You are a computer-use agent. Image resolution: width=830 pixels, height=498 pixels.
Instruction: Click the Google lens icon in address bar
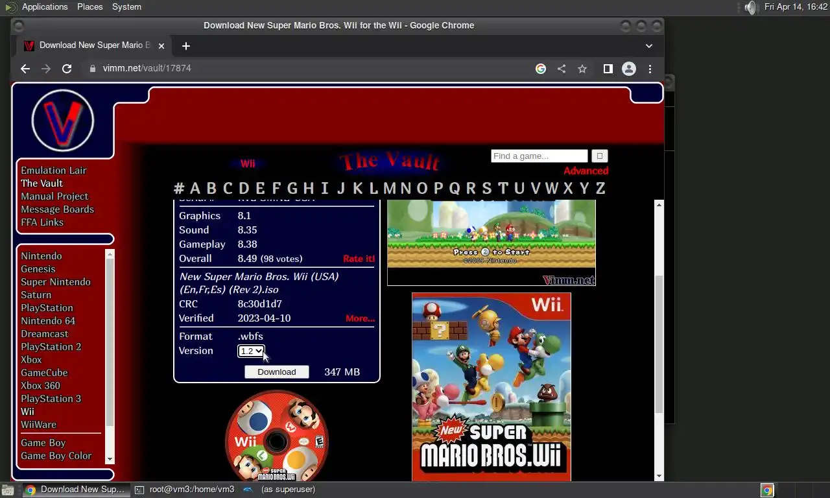(541, 69)
